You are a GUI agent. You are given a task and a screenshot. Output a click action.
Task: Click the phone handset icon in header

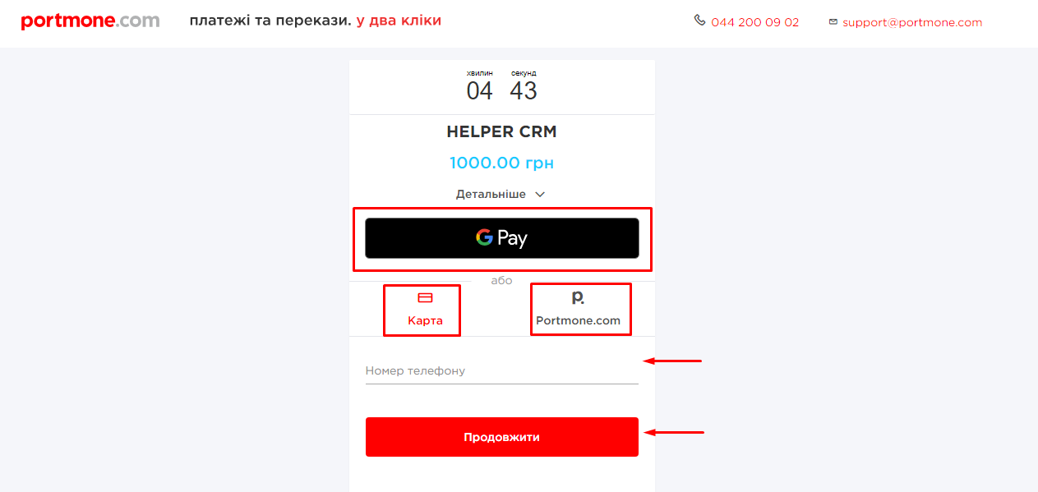click(x=699, y=21)
